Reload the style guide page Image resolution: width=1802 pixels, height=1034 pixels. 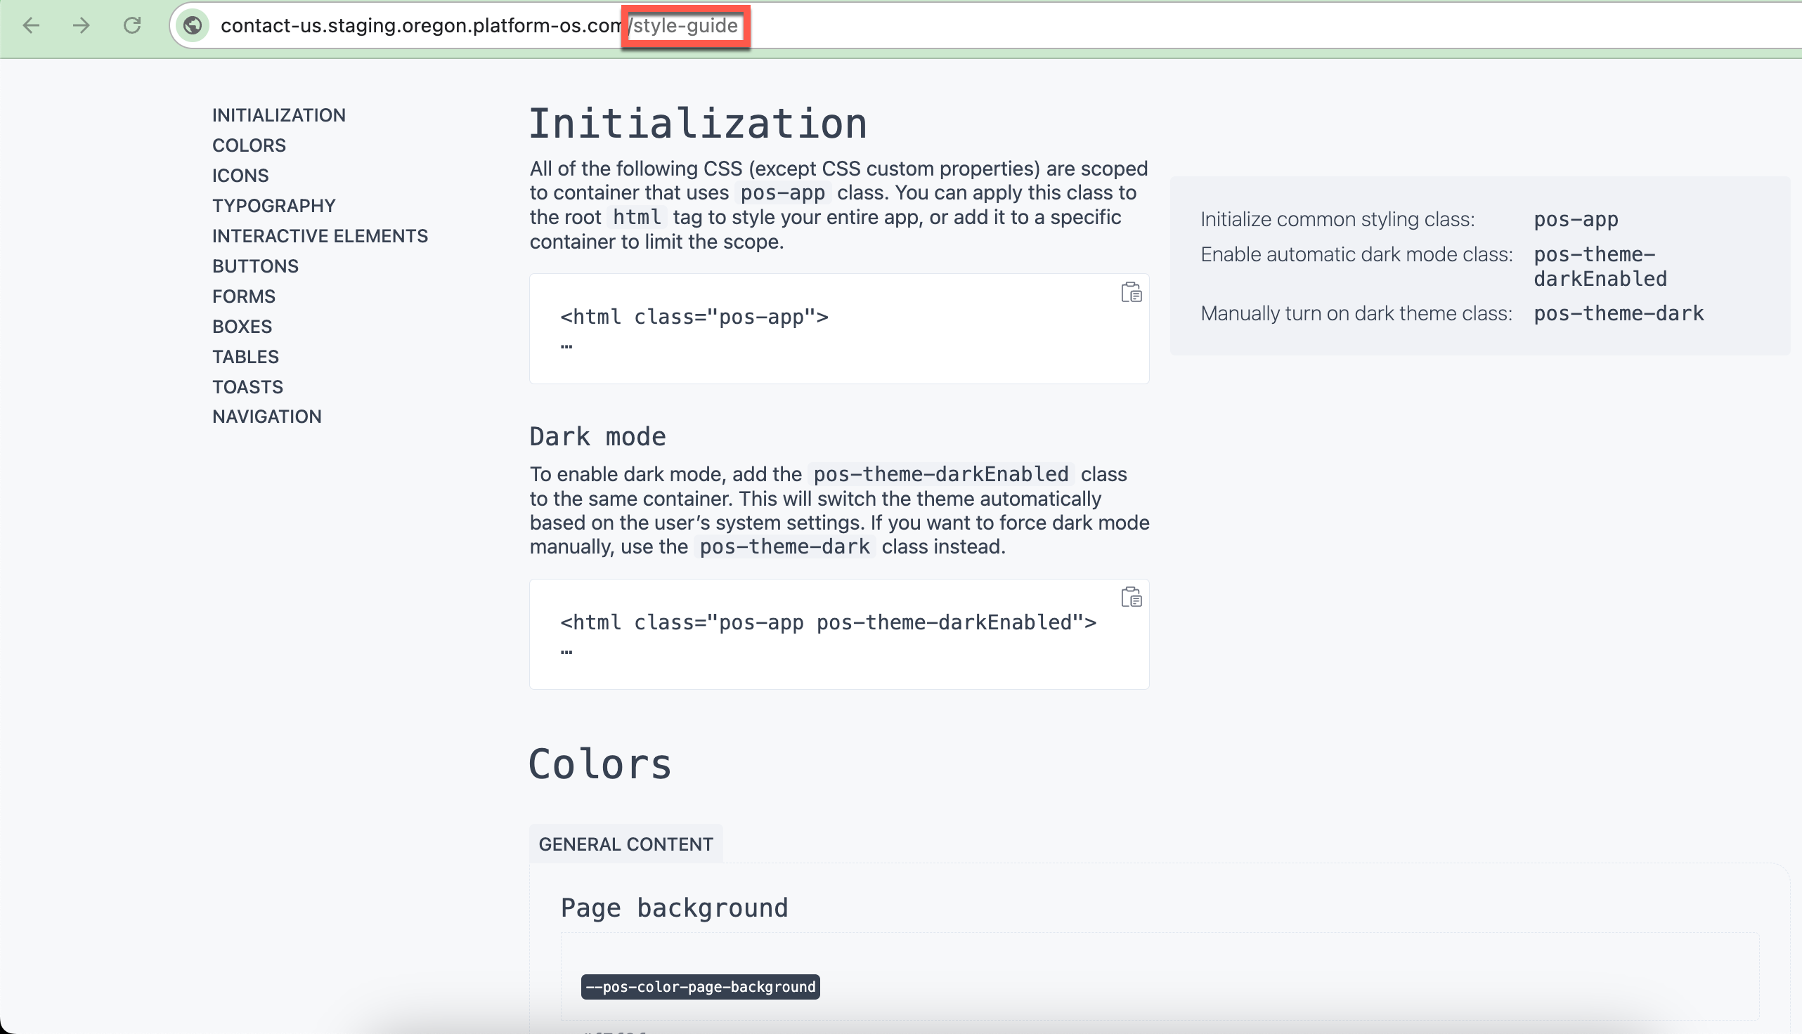click(132, 25)
